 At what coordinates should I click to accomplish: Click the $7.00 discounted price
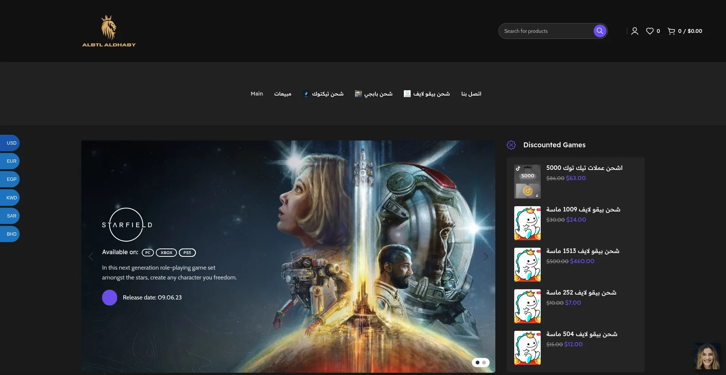[573, 303]
